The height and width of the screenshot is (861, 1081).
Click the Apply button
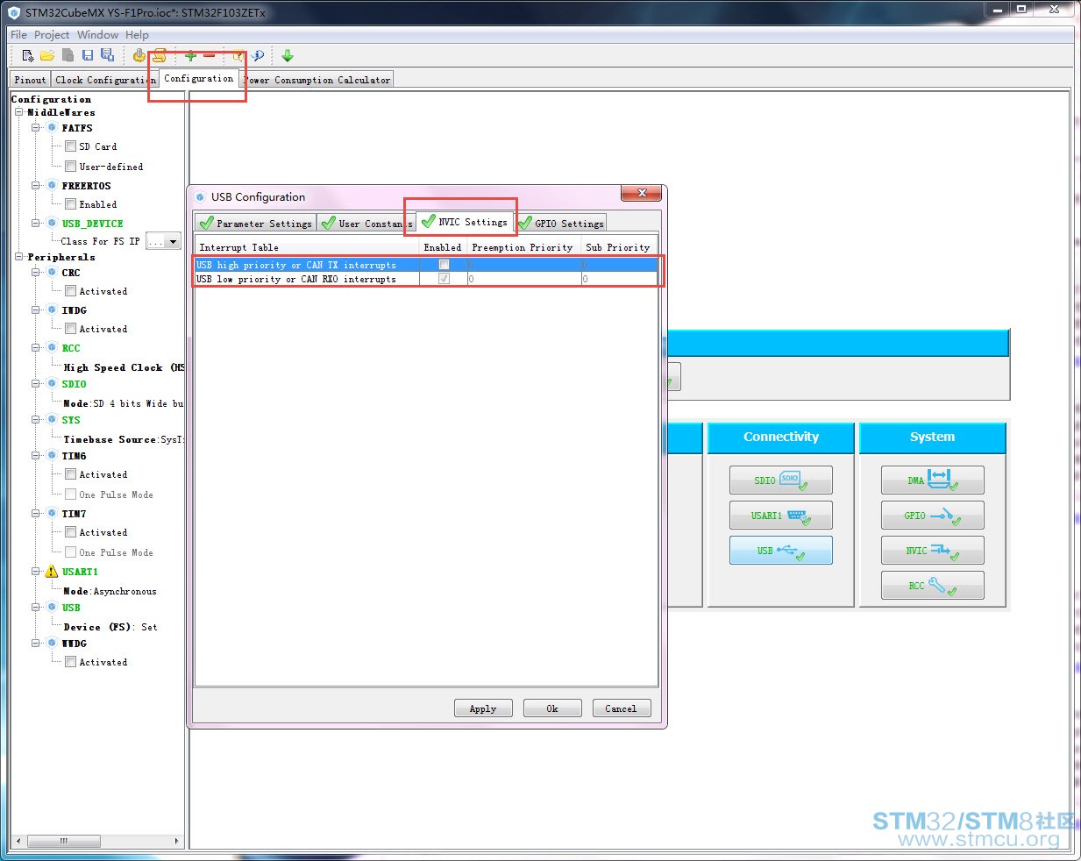pos(483,708)
